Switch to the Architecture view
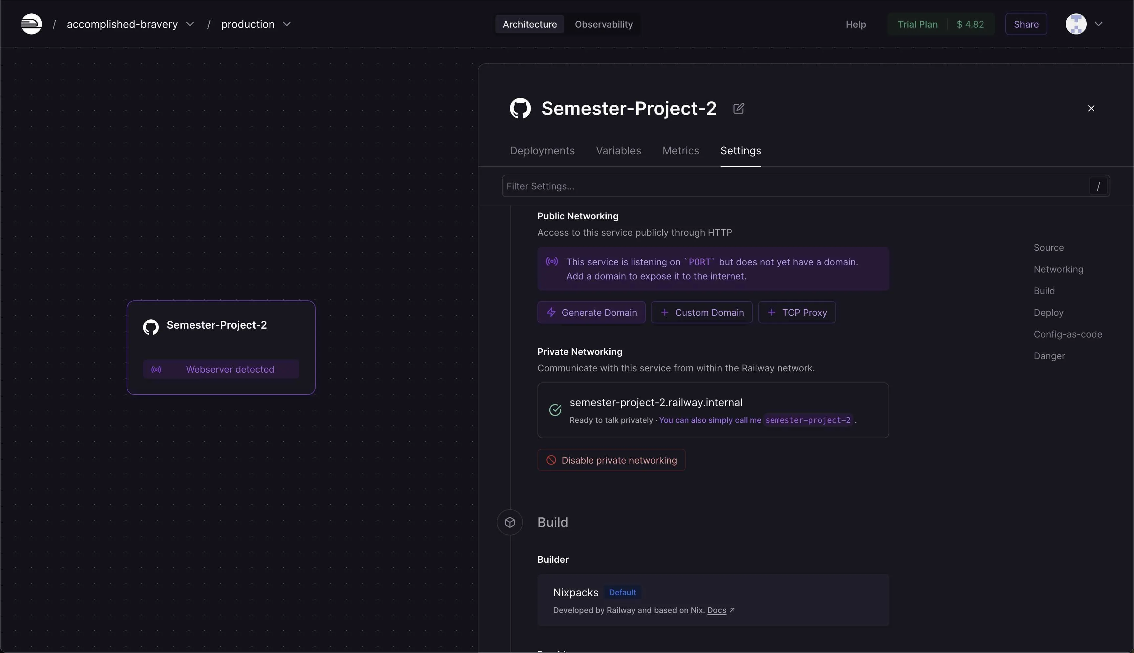The height and width of the screenshot is (653, 1134). pyautogui.click(x=529, y=24)
